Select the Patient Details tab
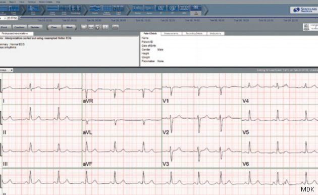Image resolution: width=318 pixels, height=195 pixels. coord(150,33)
